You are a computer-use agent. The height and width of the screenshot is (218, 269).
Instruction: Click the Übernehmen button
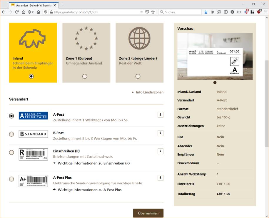[x=148, y=213]
